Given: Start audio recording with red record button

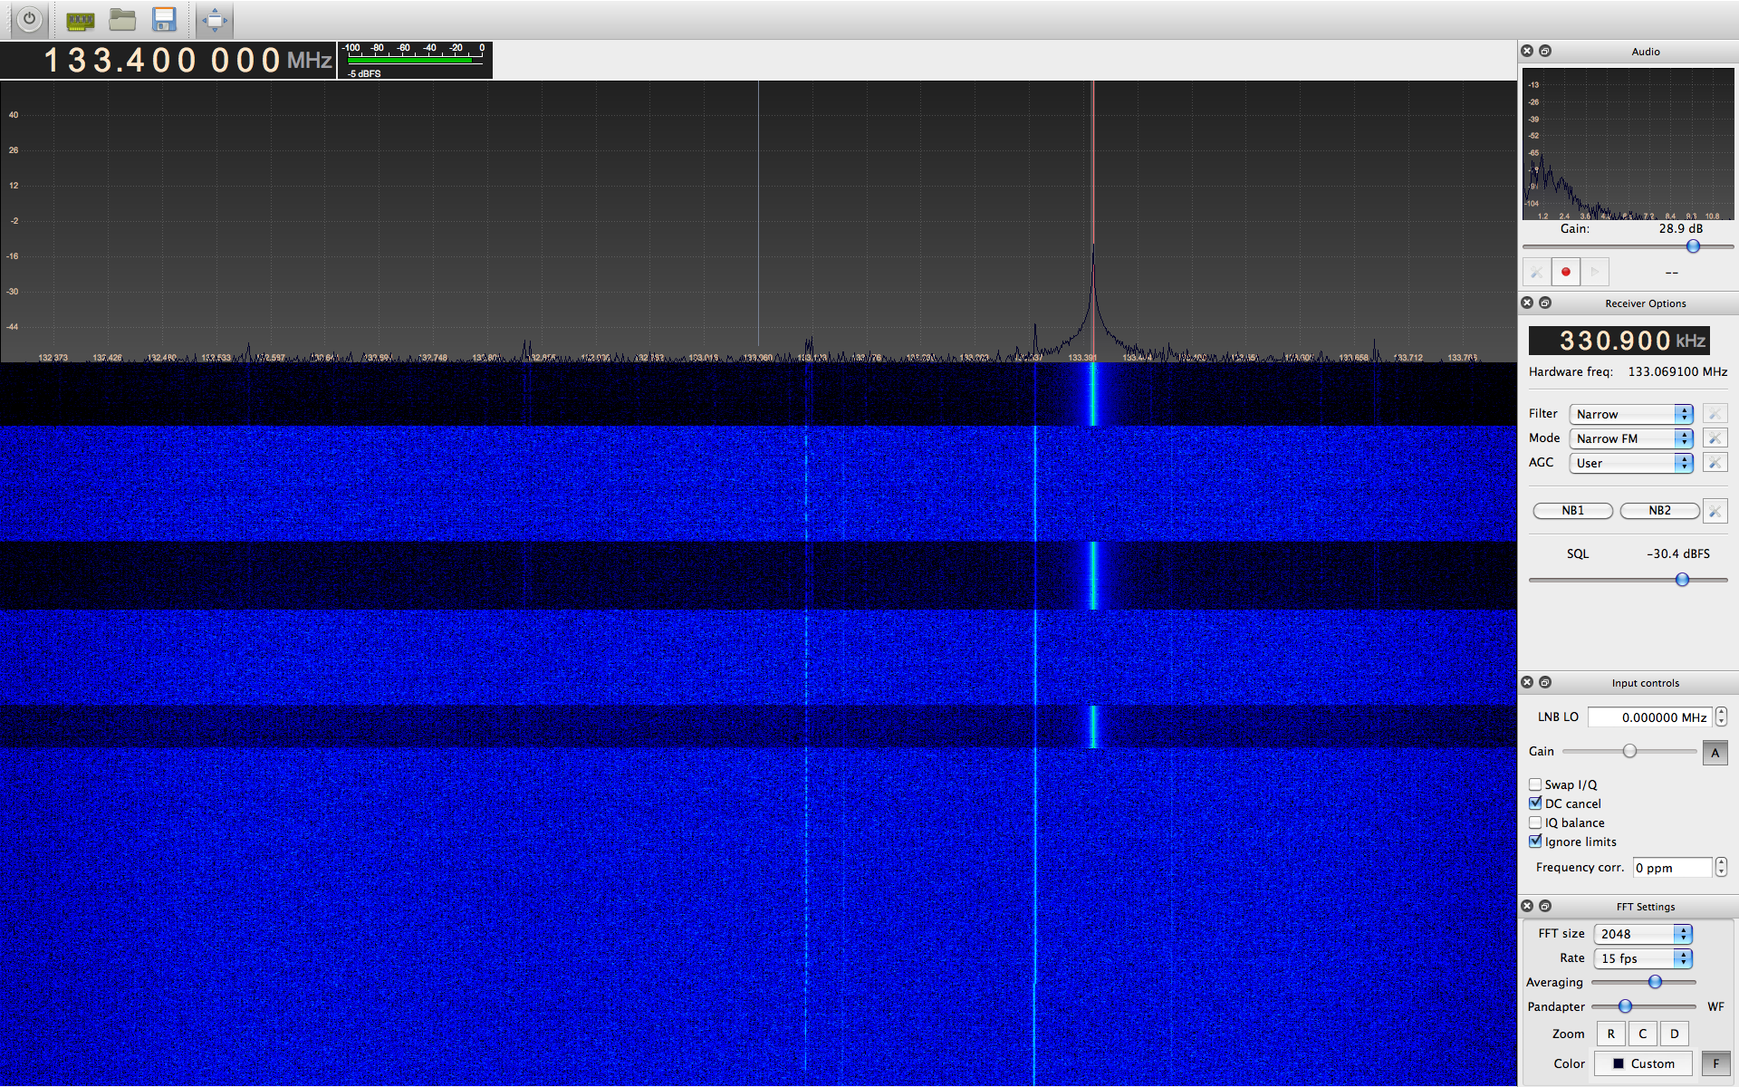Looking at the screenshot, I should coord(1565,272).
